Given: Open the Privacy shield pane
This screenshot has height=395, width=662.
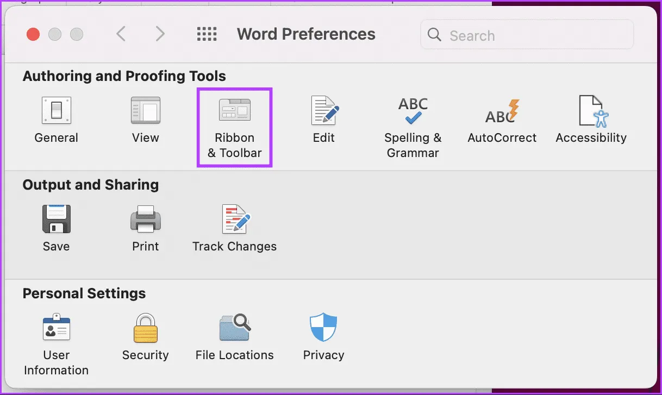Looking at the screenshot, I should (324, 328).
